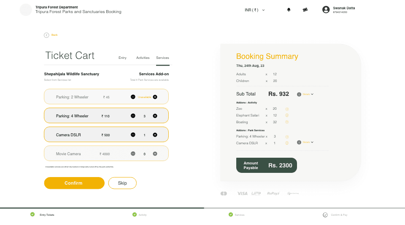Select the Parking: 2 Wheeler card
Viewport: 405px width, 225px height.
(x=106, y=97)
